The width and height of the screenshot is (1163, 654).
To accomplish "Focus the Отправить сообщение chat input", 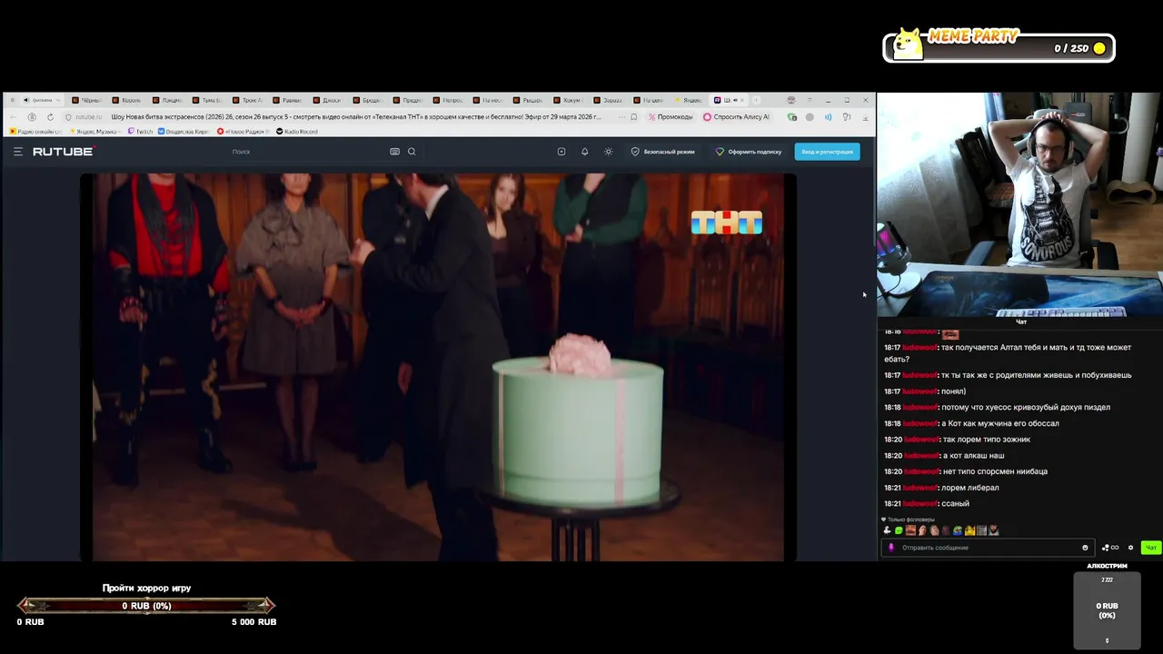I will click(x=988, y=548).
